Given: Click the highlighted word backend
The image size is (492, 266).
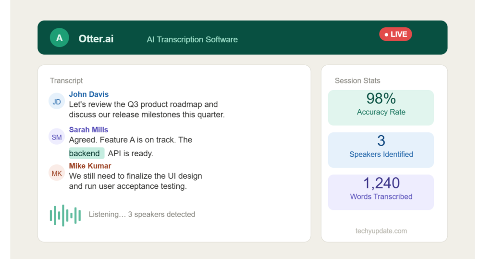Looking at the screenshot, I should [86, 153].
